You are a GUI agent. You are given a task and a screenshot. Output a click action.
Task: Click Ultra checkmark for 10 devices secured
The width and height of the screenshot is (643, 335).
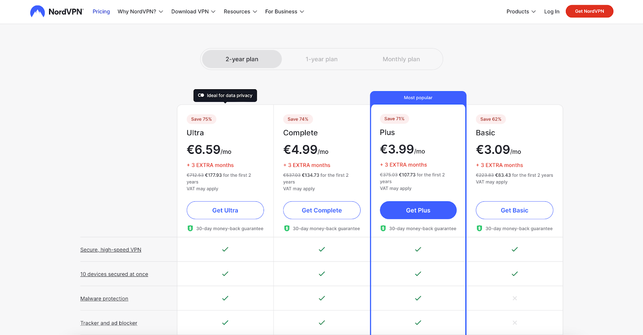(x=225, y=274)
